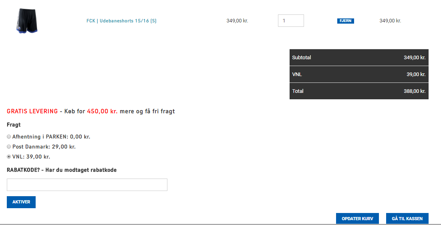Viewport: 441px width, 225px height.
Task: Click the Subtotal row label
Action: (302, 57)
